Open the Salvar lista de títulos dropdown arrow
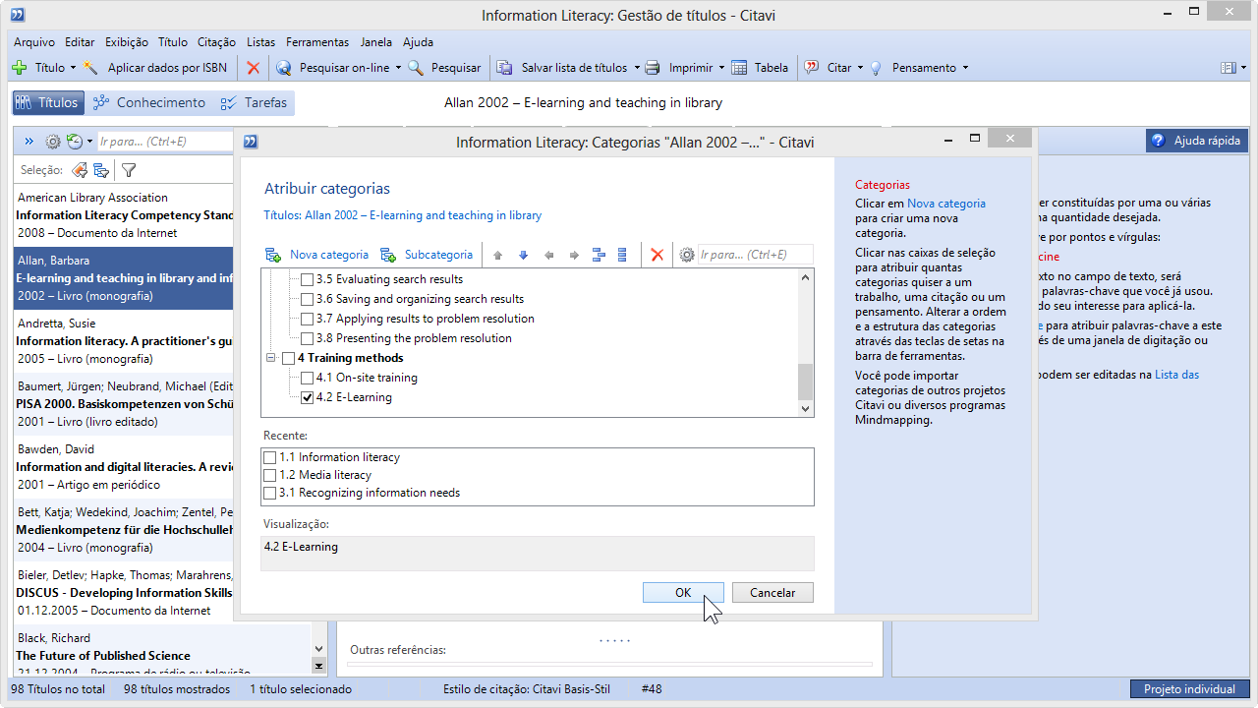Image resolution: width=1258 pixels, height=708 pixels. (636, 68)
